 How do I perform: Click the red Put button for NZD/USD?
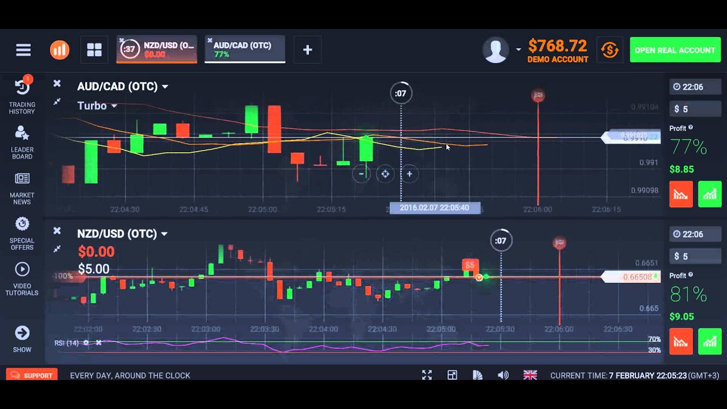(x=681, y=341)
